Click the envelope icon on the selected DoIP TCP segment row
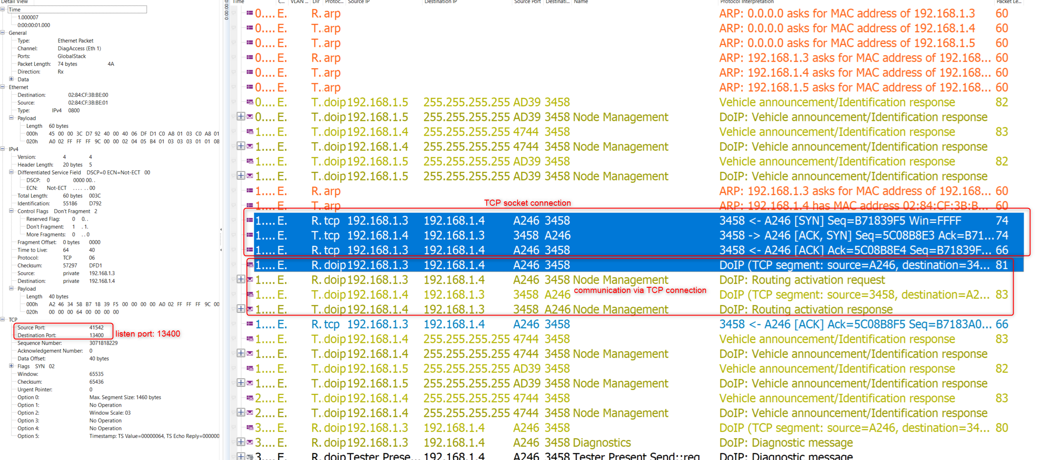Viewport: 1044px width, 460px height. click(x=250, y=265)
